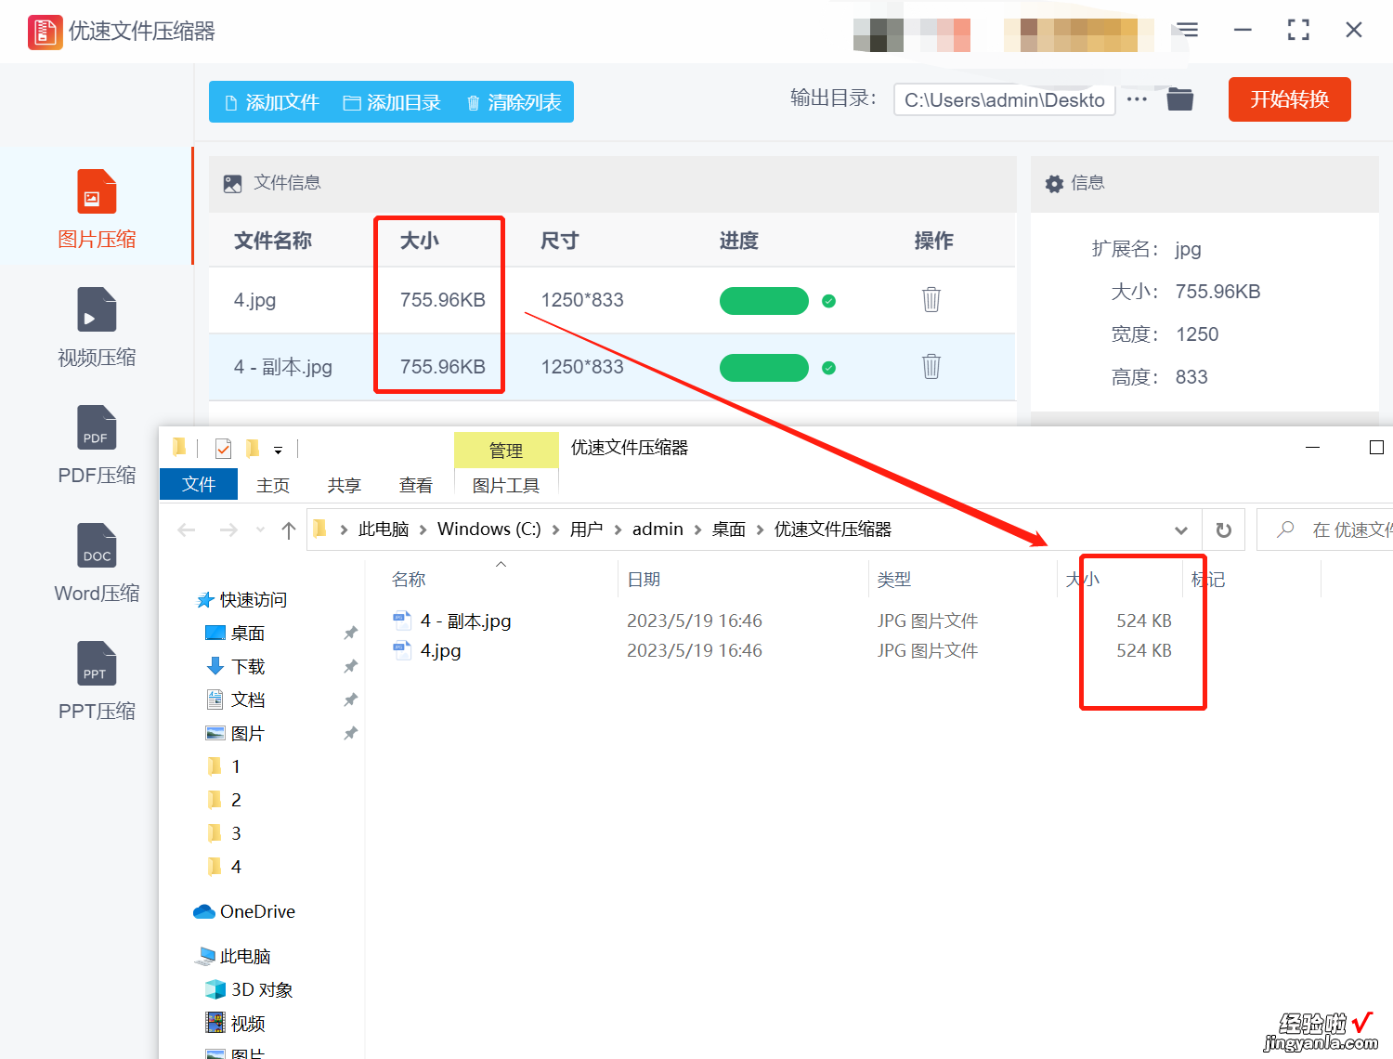Click the 添加文件 add file button
The image size is (1393, 1059).
(x=272, y=102)
